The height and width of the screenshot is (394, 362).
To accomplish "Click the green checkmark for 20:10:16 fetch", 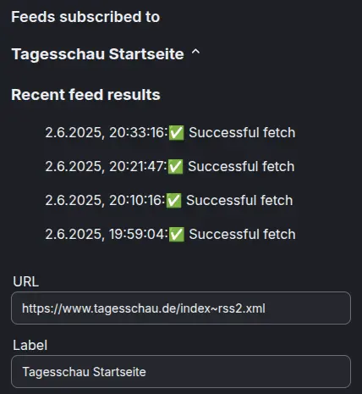I will pos(173,201).
